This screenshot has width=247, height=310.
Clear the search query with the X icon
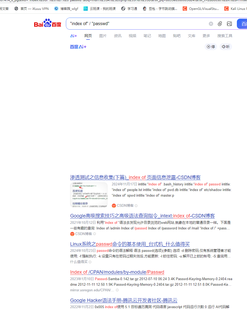(211, 23)
